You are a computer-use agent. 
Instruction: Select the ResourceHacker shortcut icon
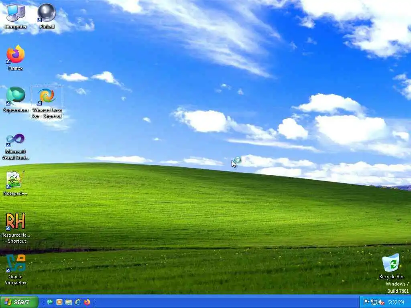pyautogui.click(x=16, y=228)
